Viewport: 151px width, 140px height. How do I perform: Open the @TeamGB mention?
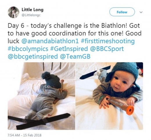pos(75,57)
